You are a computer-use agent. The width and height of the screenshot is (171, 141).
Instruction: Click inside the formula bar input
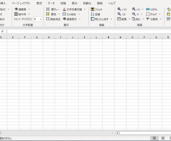(89, 32)
